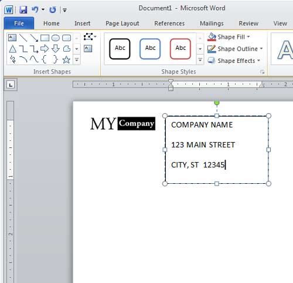Screen dimensions: 293x283
Task: Click the Save icon in Quick Access
Action: point(23,9)
